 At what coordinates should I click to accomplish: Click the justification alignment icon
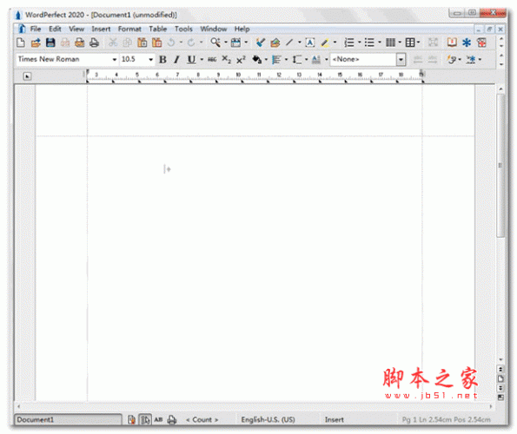click(276, 60)
